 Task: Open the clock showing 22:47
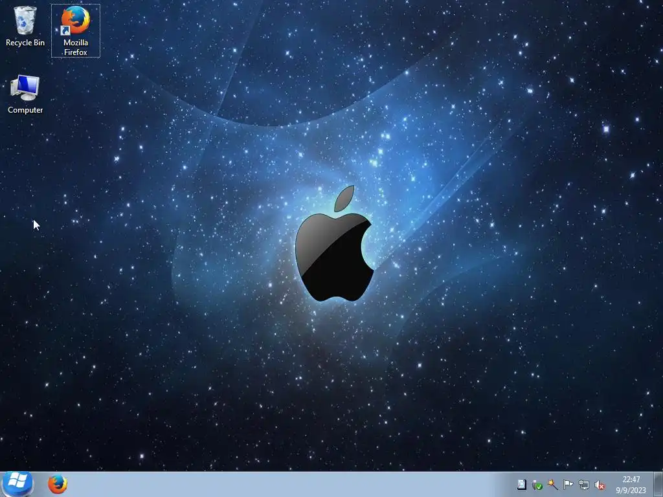tap(631, 485)
